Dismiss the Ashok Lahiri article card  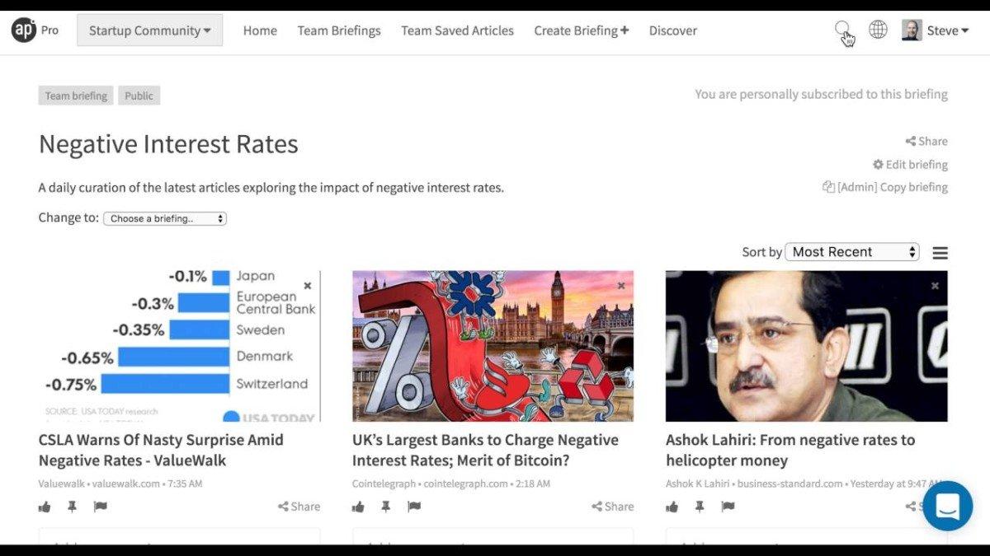(935, 286)
